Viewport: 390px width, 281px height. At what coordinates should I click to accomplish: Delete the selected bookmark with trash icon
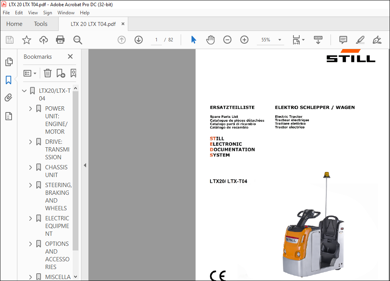tap(47, 73)
